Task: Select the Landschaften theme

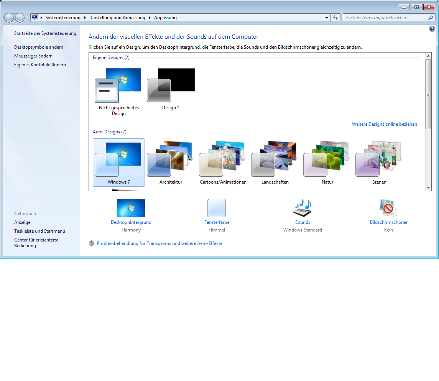Action: pos(275,163)
